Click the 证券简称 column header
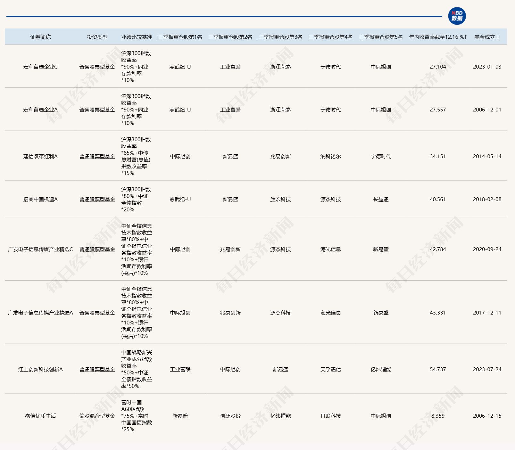This screenshot has height=450, width=515. (40, 37)
